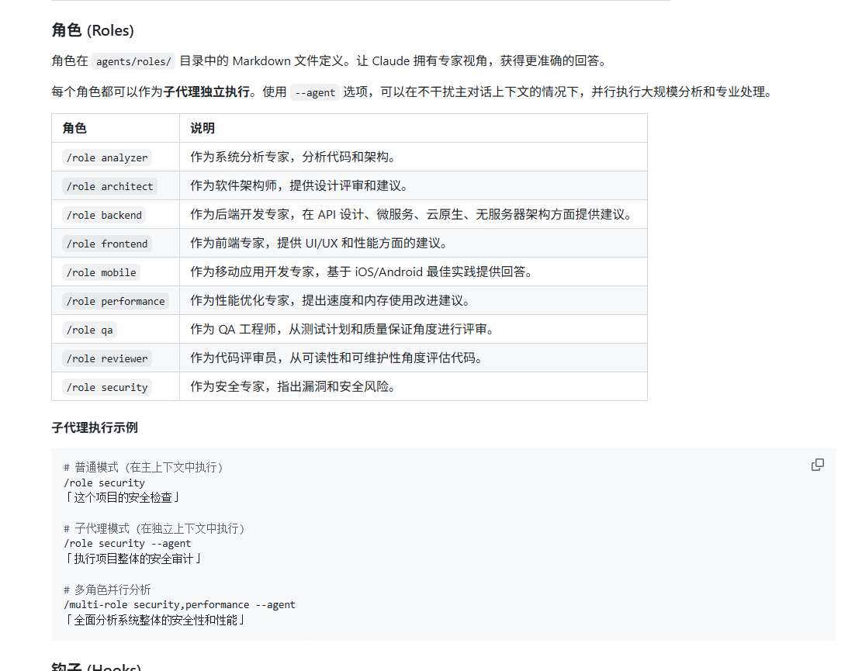This screenshot has height=671, width=862.
Task: Click the /role security --agent code line
Action: (x=127, y=543)
